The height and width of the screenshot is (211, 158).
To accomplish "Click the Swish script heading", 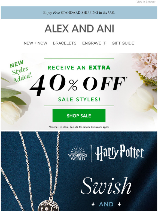I will click(106, 186).
